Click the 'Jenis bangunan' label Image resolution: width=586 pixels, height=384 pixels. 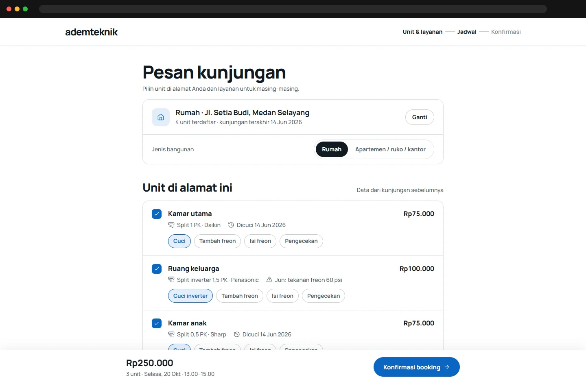click(x=173, y=149)
